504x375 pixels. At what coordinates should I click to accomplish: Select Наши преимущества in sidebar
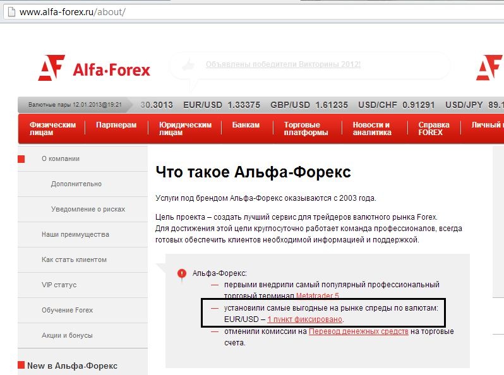[75, 235]
